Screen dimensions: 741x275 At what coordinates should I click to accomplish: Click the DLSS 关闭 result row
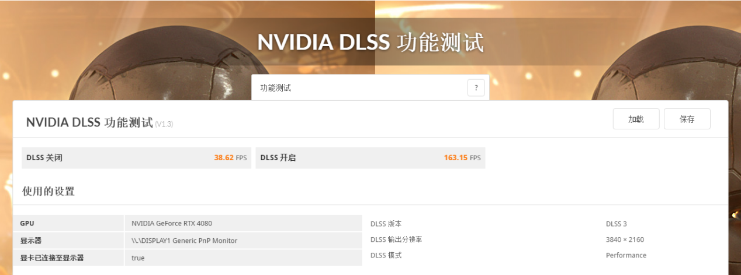pos(137,157)
